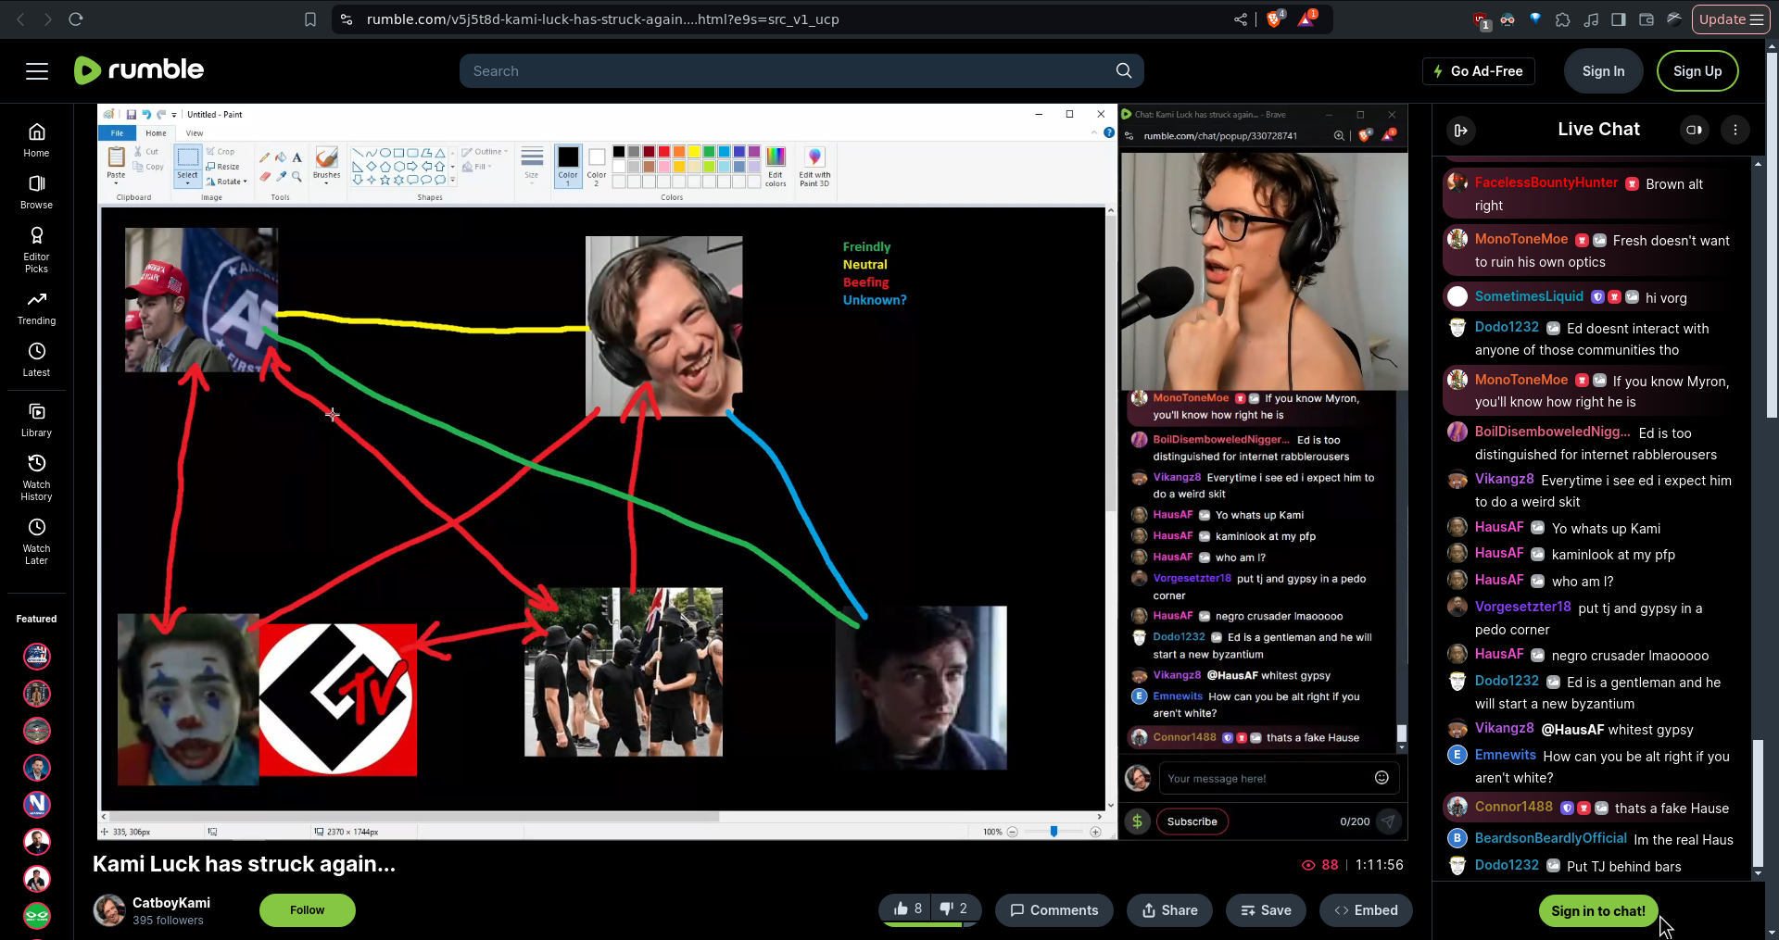Viewport: 1779px width, 940px height.
Task: Open the live chat three-dot options menu
Action: pos(1735,130)
